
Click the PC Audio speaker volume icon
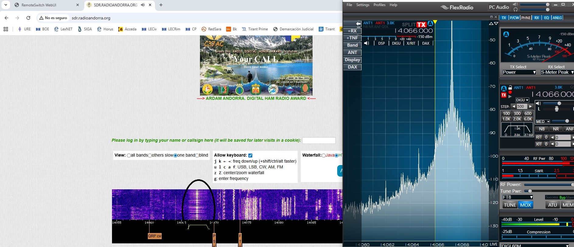pyautogui.click(x=515, y=5)
